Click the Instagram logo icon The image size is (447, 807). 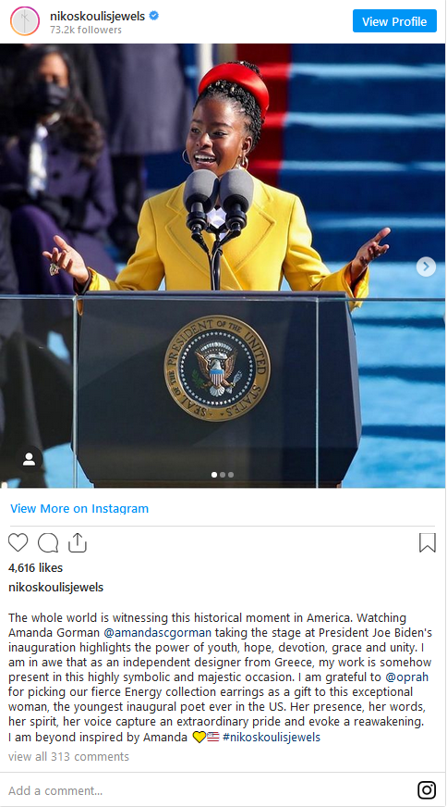pyautogui.click(x=427, y=789)
